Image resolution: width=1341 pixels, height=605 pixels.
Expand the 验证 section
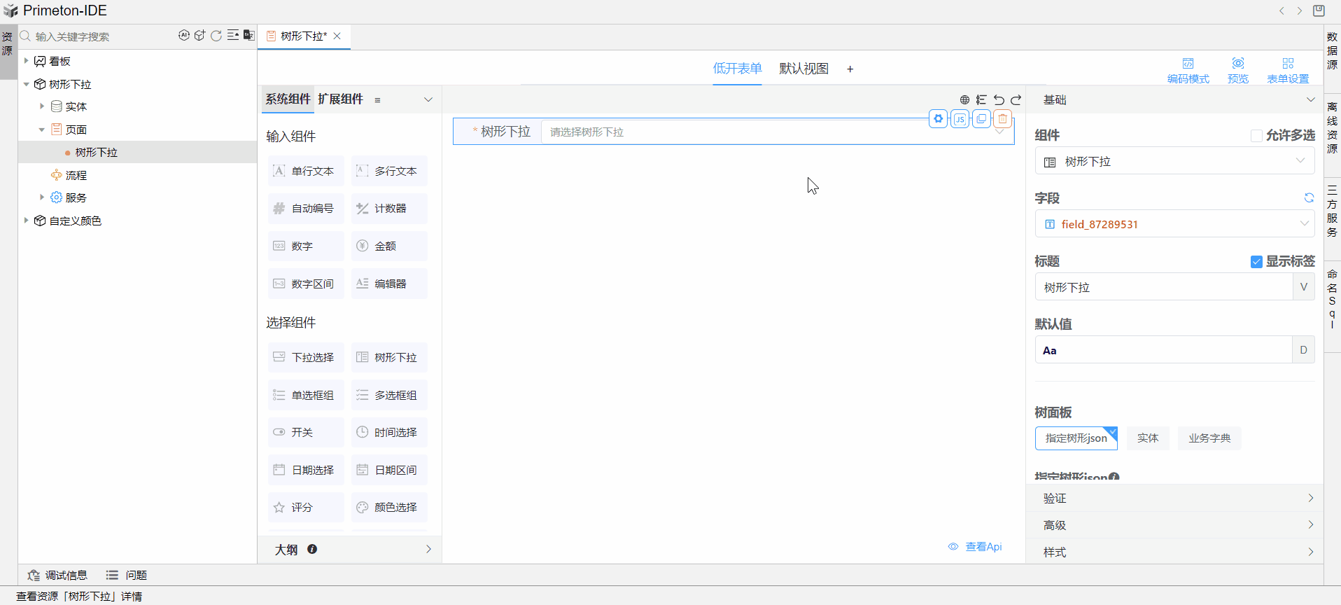pos(1174,499)
